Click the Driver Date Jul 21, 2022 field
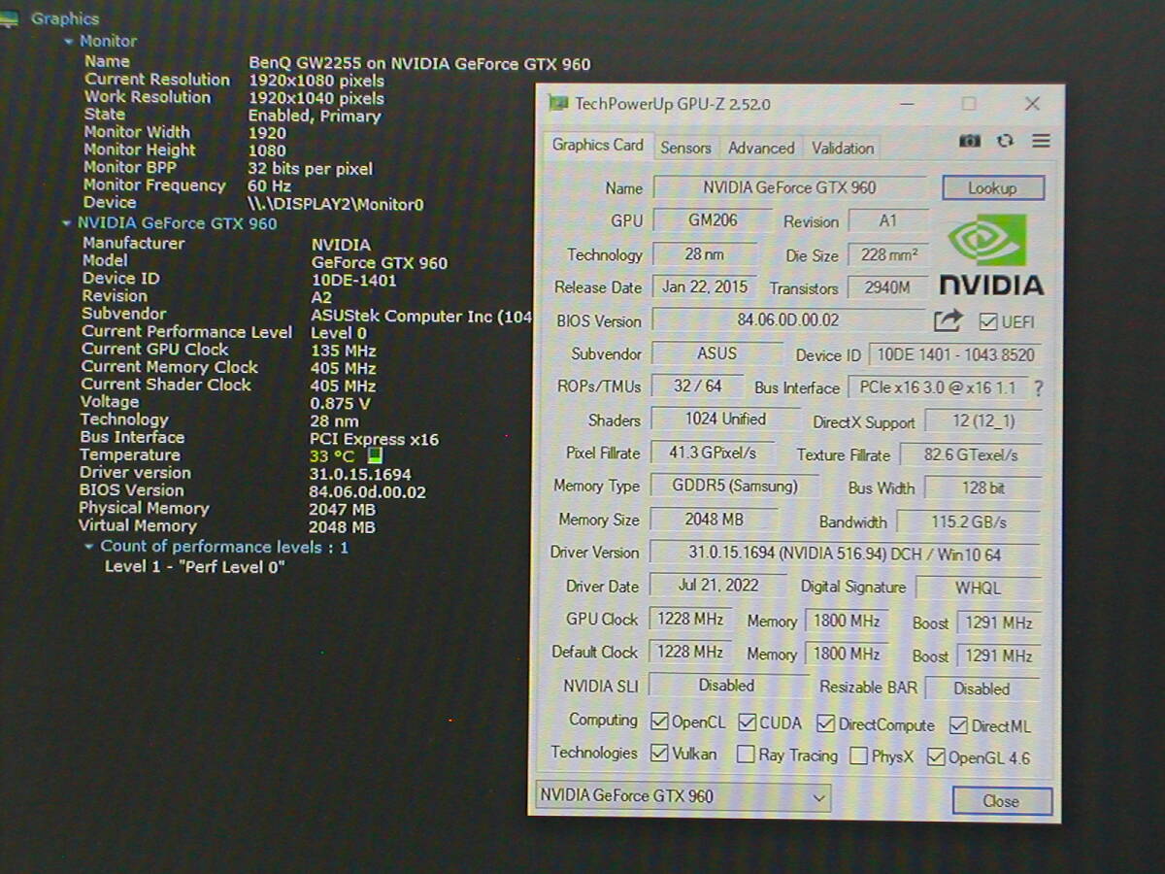Screen dimensions: 1165x874 [717, 586]
